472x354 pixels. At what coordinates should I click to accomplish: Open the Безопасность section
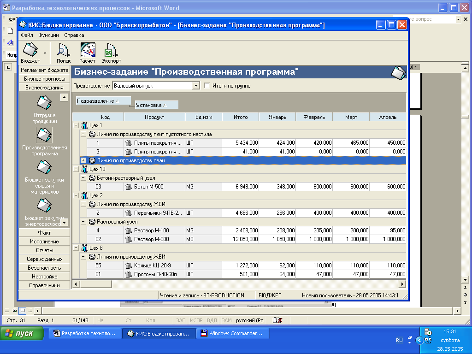tap(45, 268)
